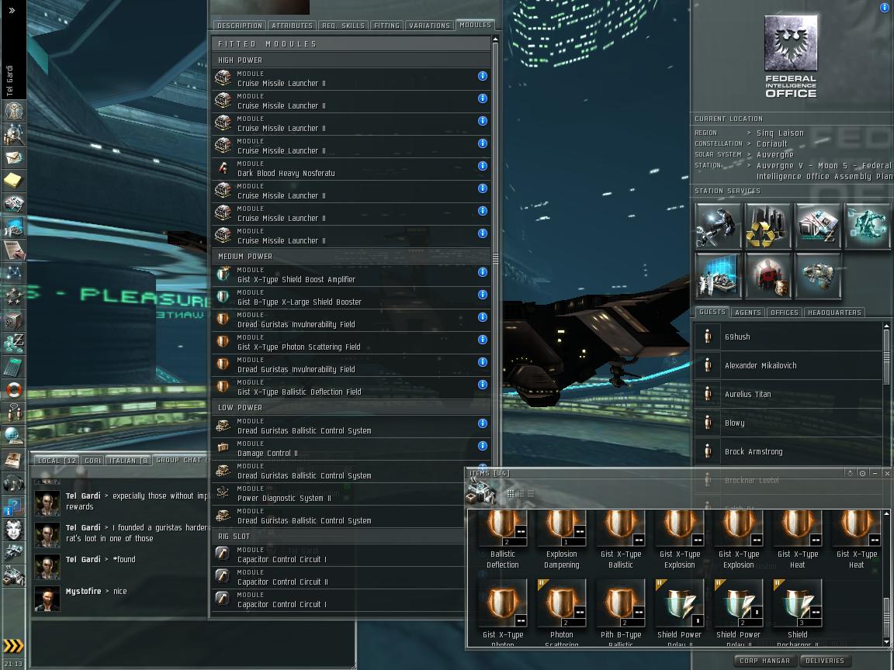
Task: Open the Deliveries button
Action: coord(824,661)
